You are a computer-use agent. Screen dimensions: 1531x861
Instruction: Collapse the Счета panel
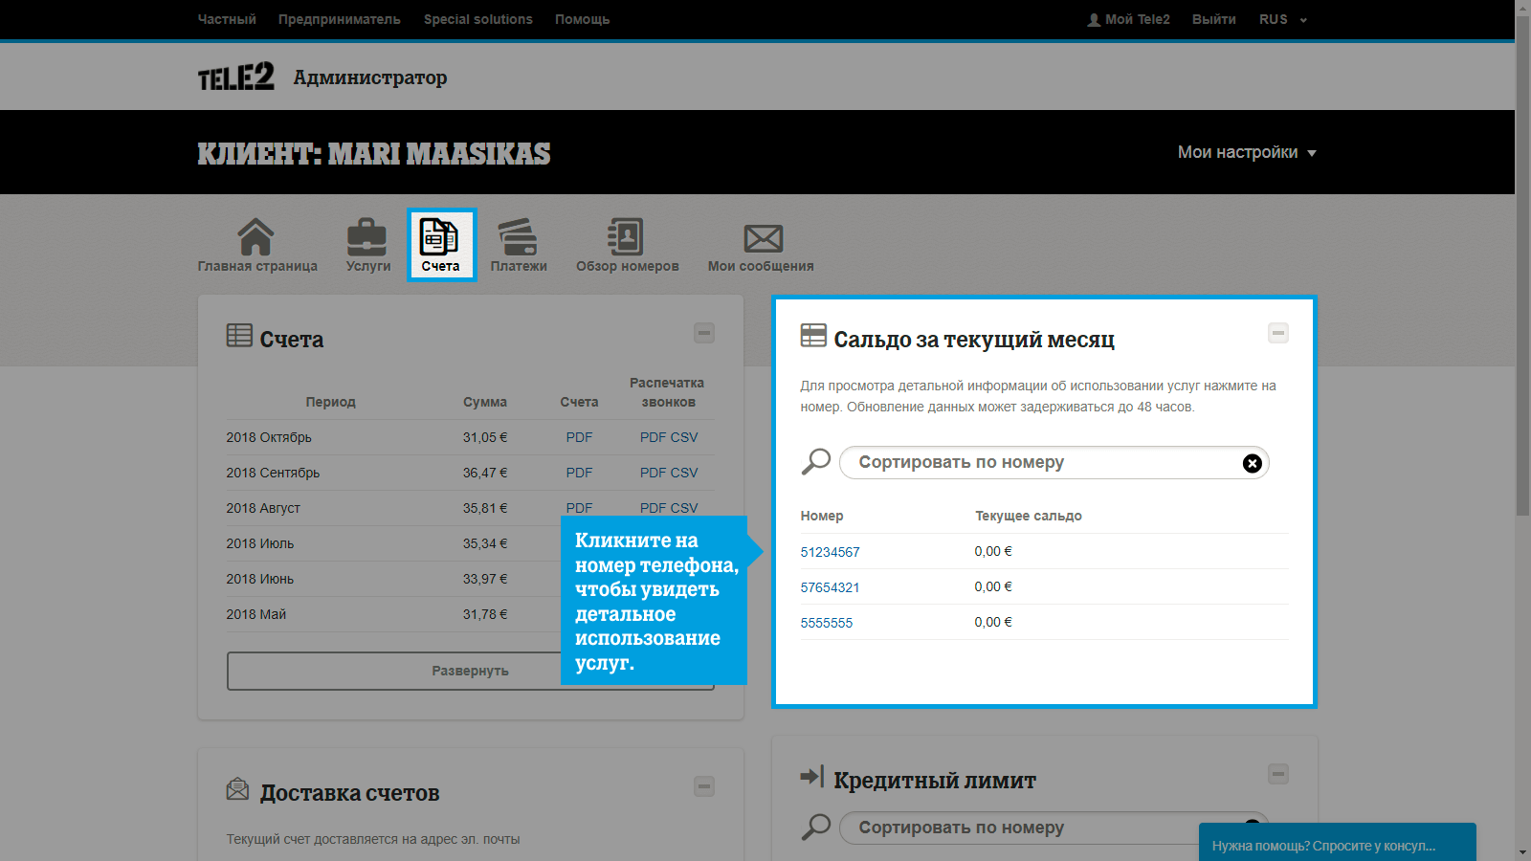pyautogui.click(x=704, y=333)
